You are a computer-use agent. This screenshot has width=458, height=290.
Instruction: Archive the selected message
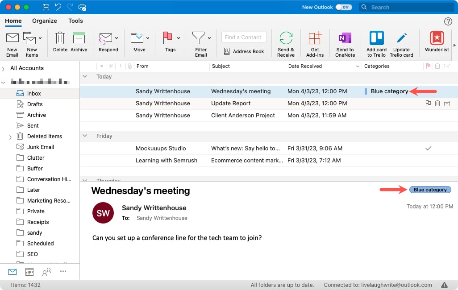pos(79,43)
